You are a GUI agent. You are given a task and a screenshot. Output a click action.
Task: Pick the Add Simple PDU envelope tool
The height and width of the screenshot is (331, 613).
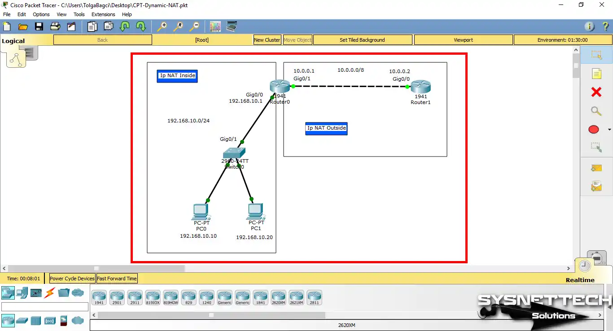(x=596, y=167)
